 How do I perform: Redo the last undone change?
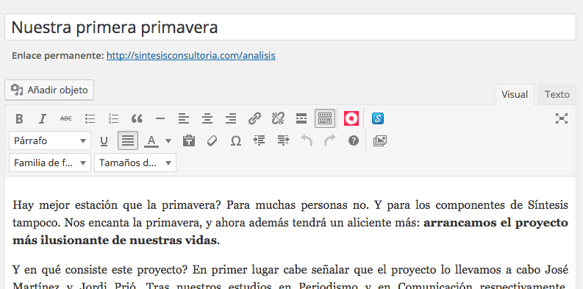tap(329, 140)
